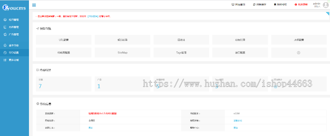Toggle the hamburger menu to collapse the sidebar
330x136 pixels.
tap(34, 5)
